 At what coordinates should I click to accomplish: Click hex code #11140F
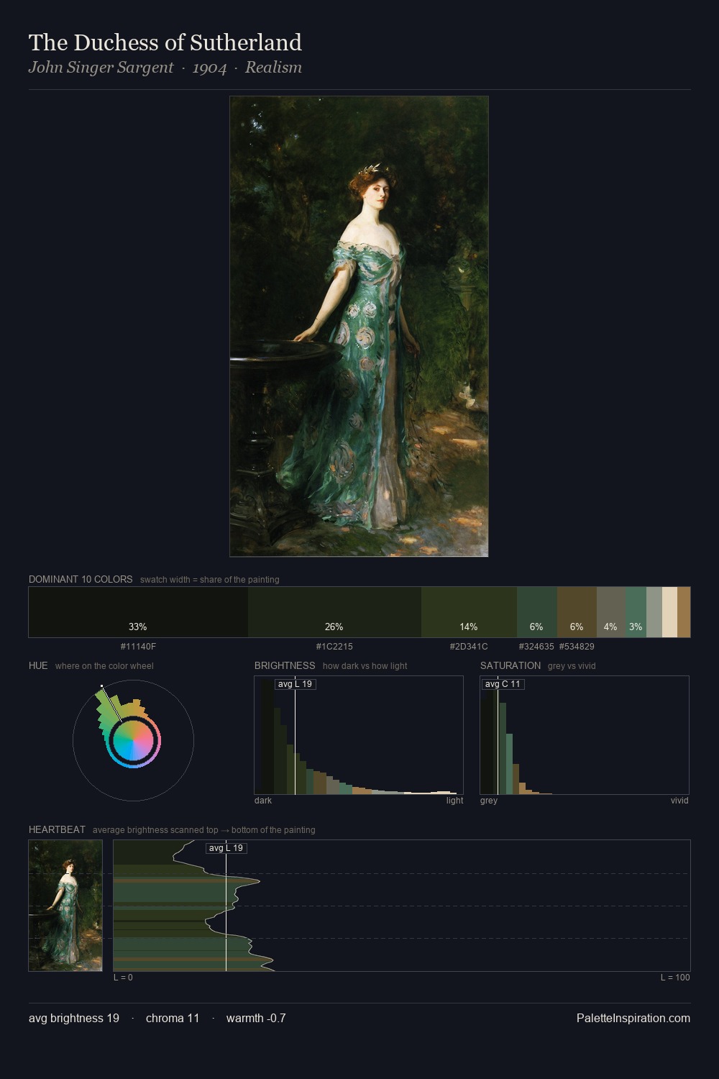[138, 647]
